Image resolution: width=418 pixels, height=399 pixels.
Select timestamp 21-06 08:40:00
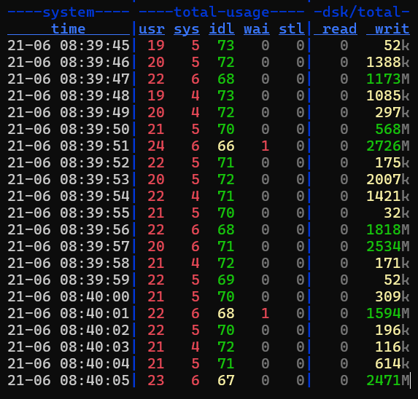pyautogui.click(x=69, y=296)
